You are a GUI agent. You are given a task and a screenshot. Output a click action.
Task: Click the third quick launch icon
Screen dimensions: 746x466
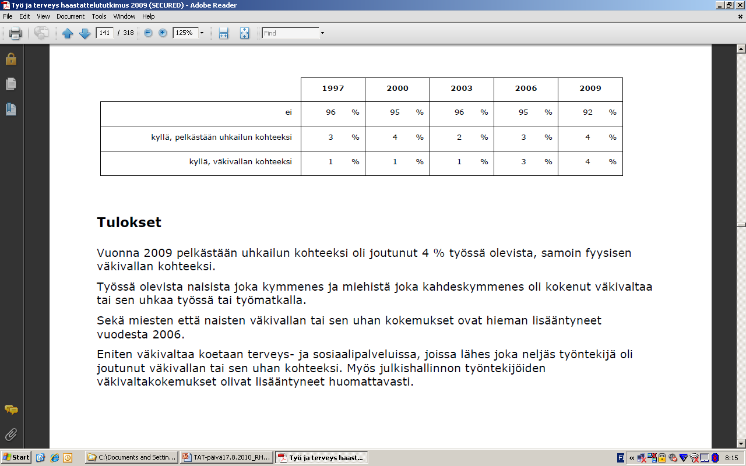pyautogui.click(x=68, y=457)
